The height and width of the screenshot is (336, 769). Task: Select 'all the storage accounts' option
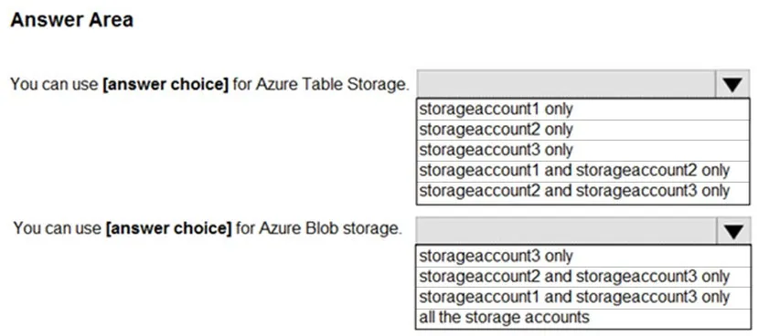(583, 318)
